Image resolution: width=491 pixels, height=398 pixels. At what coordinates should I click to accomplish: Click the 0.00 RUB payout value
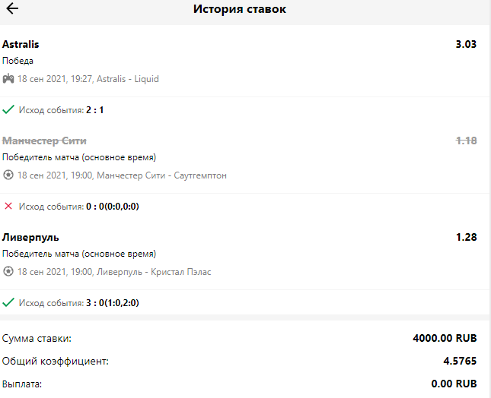point(454,384)
